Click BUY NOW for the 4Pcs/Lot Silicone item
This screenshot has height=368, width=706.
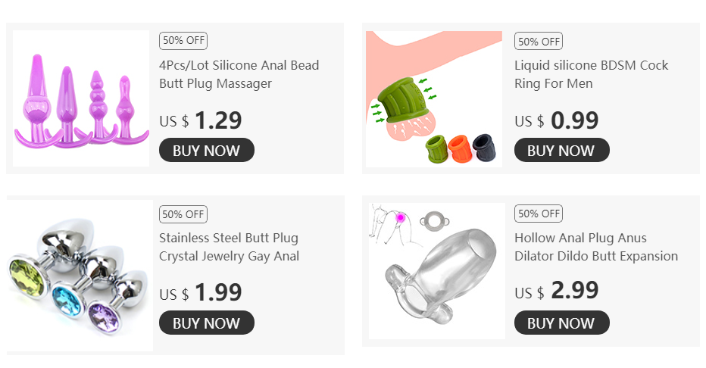click(206, 150)
